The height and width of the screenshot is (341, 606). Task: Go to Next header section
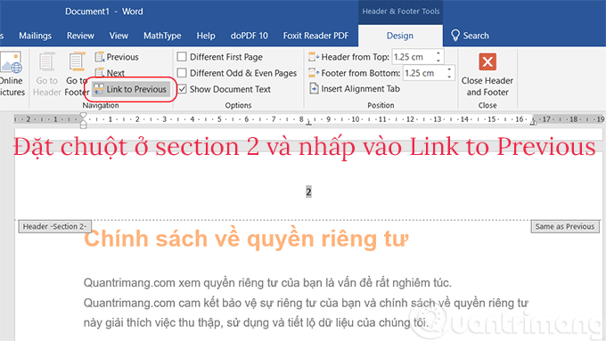click(x=110, y=73)
